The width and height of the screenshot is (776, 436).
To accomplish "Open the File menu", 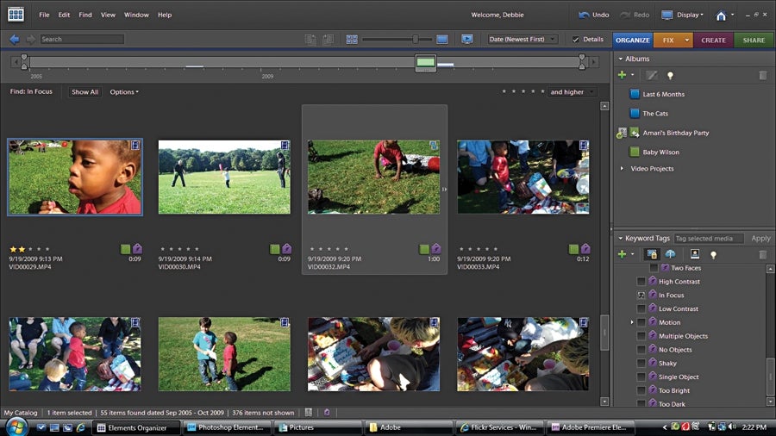I will (x=44, y=15).
